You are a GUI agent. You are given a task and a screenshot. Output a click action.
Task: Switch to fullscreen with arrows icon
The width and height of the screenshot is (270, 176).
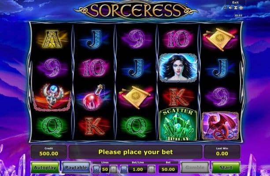(x=241, y=8)
